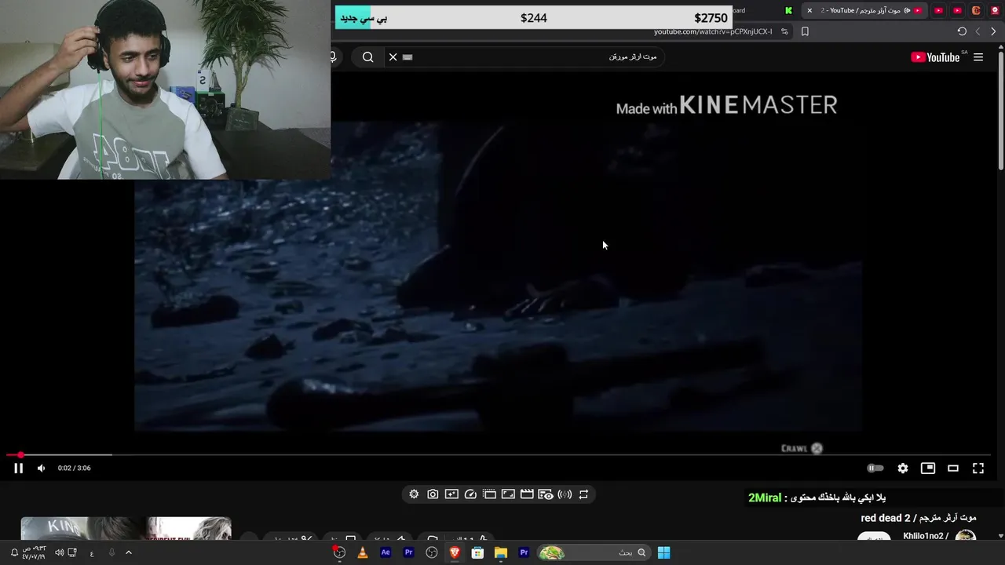Switch to the green Kick tab
The image size is (1005, 565).
click(788, 10)
